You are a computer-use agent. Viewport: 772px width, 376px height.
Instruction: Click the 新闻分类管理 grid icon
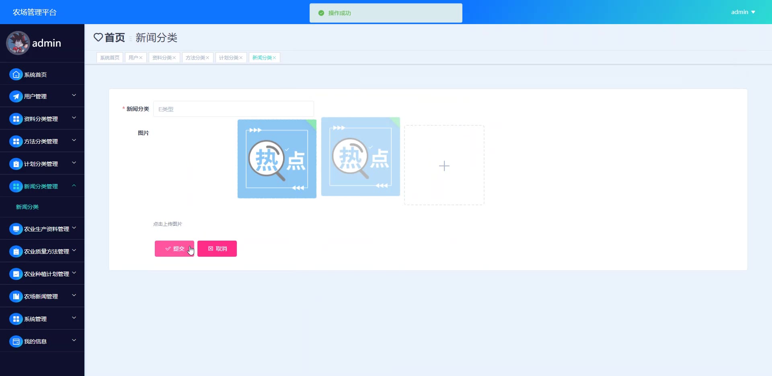(16, 186)
